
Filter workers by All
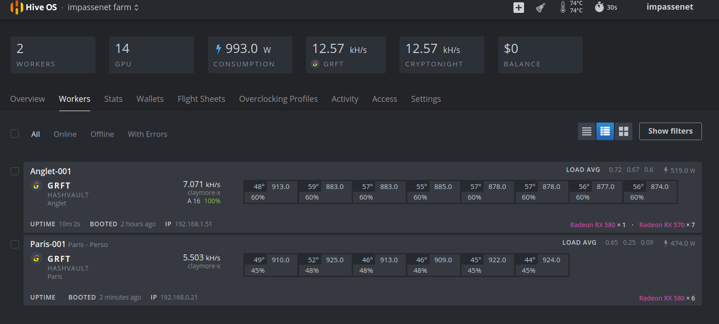tap(35, 134)
